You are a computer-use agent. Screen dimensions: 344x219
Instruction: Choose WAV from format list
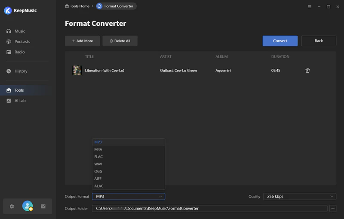click(129, 164)
